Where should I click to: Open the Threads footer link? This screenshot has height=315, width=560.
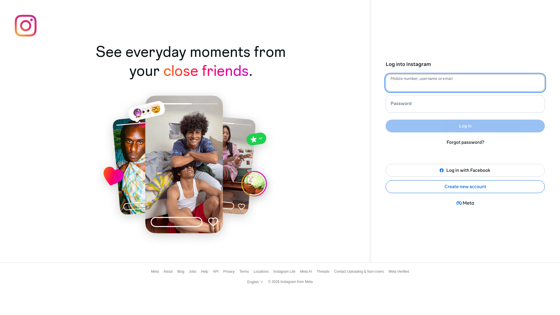323,272
